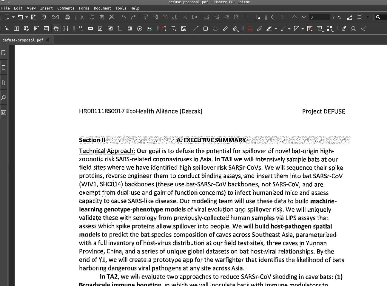Select the Text Box comment tool

pyautogui.click(x=310, y=29)
